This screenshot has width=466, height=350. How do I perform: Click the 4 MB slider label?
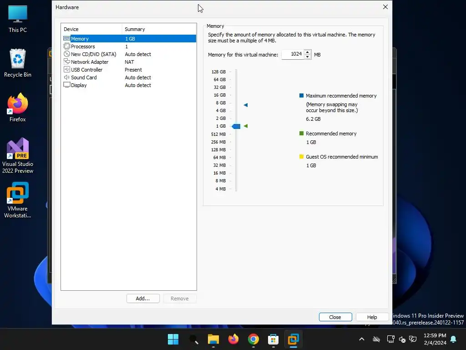coord(221,189)
